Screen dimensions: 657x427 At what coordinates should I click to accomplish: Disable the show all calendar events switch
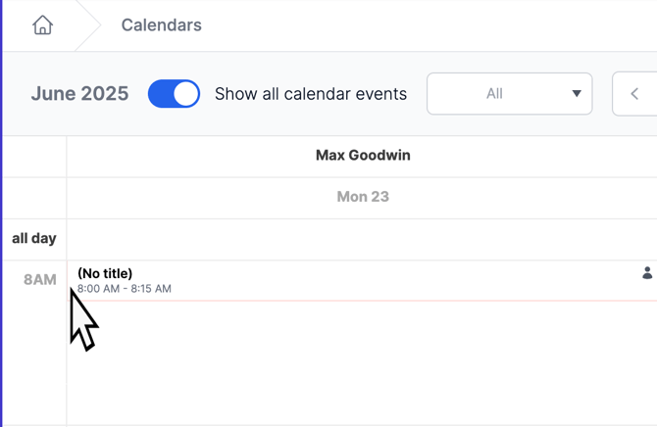(174, 94)
